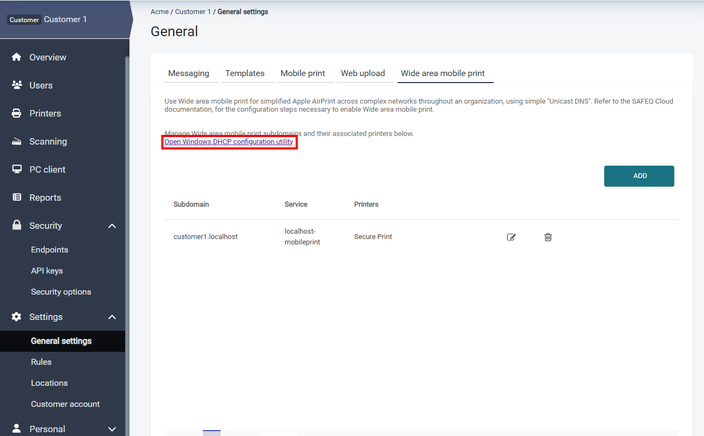Click the Reports table icon

[x=17, y=197]
